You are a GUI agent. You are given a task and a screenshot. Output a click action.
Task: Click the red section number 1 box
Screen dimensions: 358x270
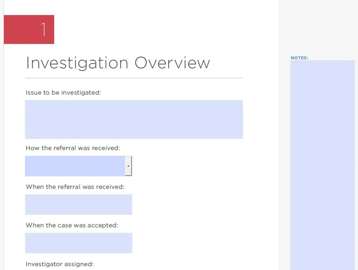29,30
